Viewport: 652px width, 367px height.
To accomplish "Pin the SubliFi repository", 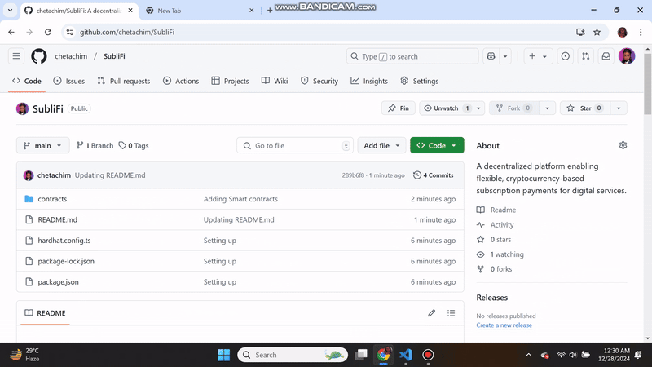I will click(x=398, y=108).
